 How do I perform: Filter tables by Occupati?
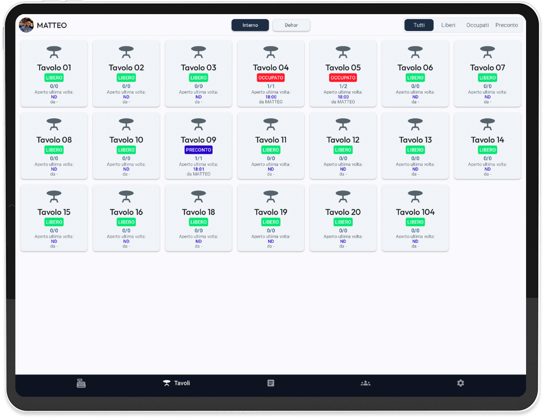(478, 25)
